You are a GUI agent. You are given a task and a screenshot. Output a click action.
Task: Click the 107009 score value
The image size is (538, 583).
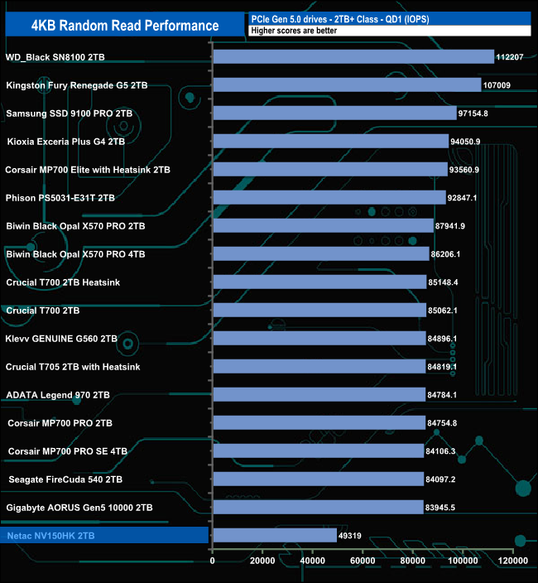point(497,85)
